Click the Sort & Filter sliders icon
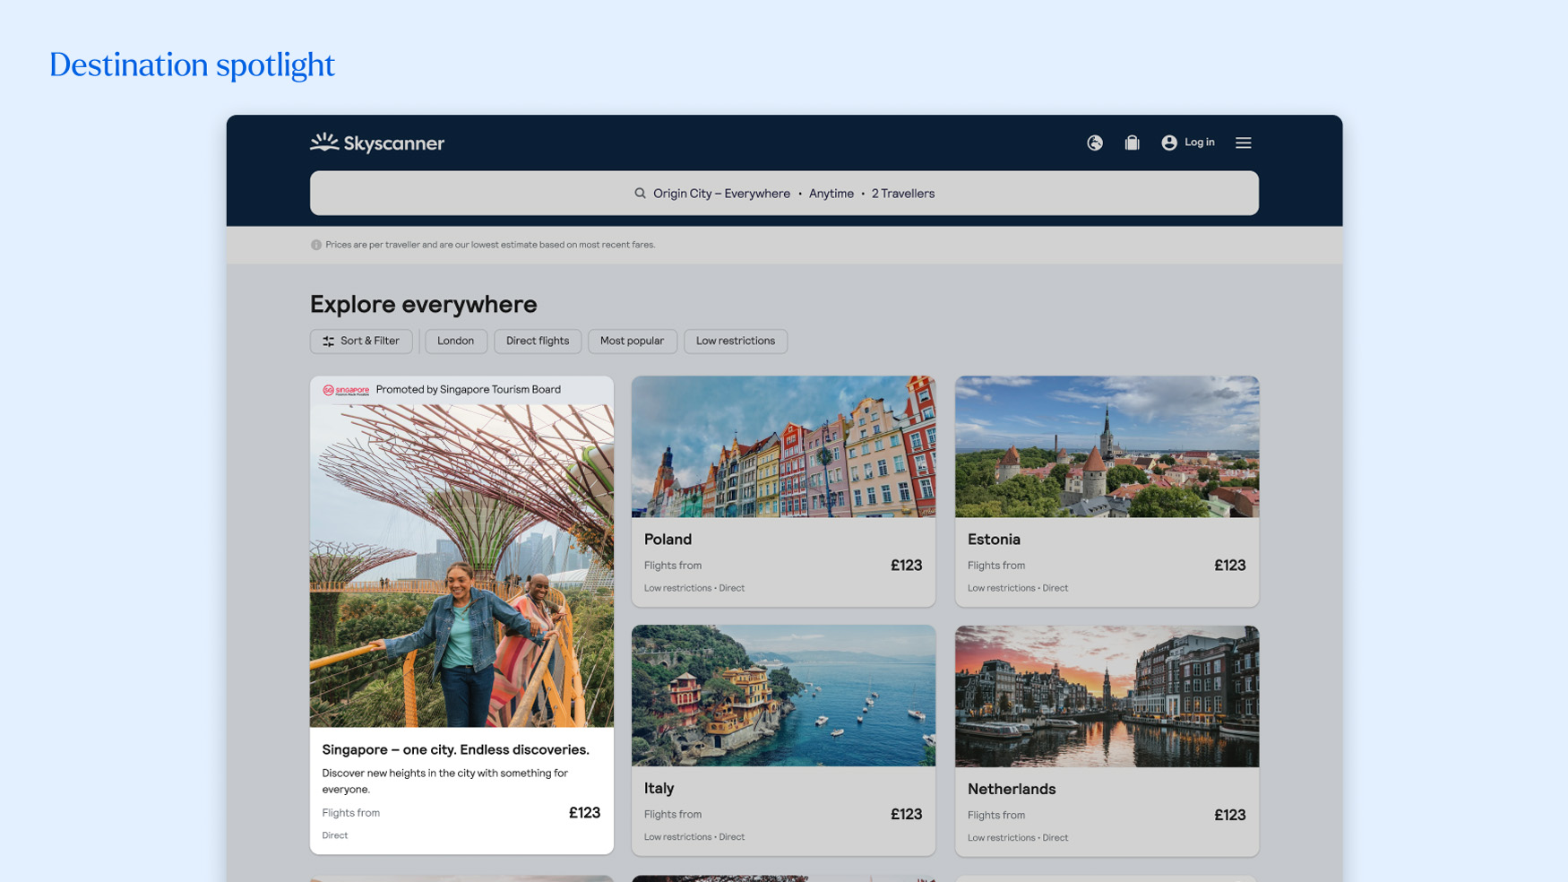Screen dimensions: 1568x882 [x=328, y=341]
